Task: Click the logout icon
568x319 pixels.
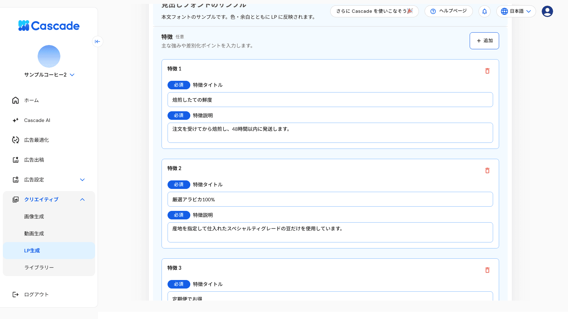Action: coord(16,295)
